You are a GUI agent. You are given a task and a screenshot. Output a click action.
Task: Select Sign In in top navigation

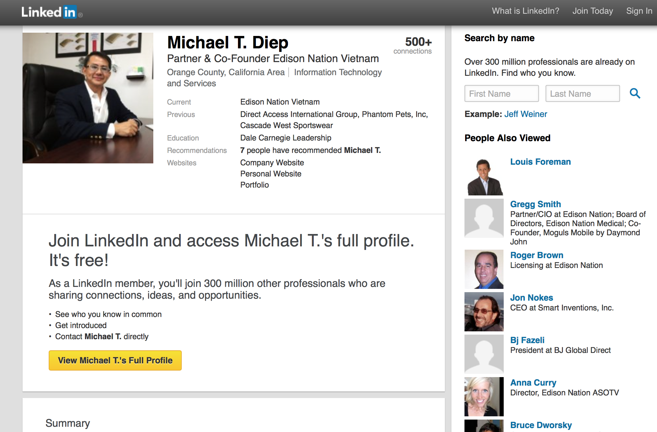click(x=639, y=11)
